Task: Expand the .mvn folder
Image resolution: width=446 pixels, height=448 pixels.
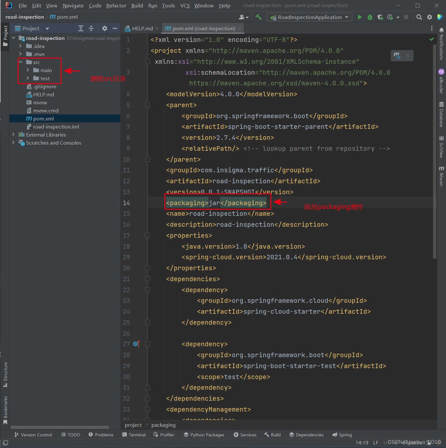Action: point(20,54)
